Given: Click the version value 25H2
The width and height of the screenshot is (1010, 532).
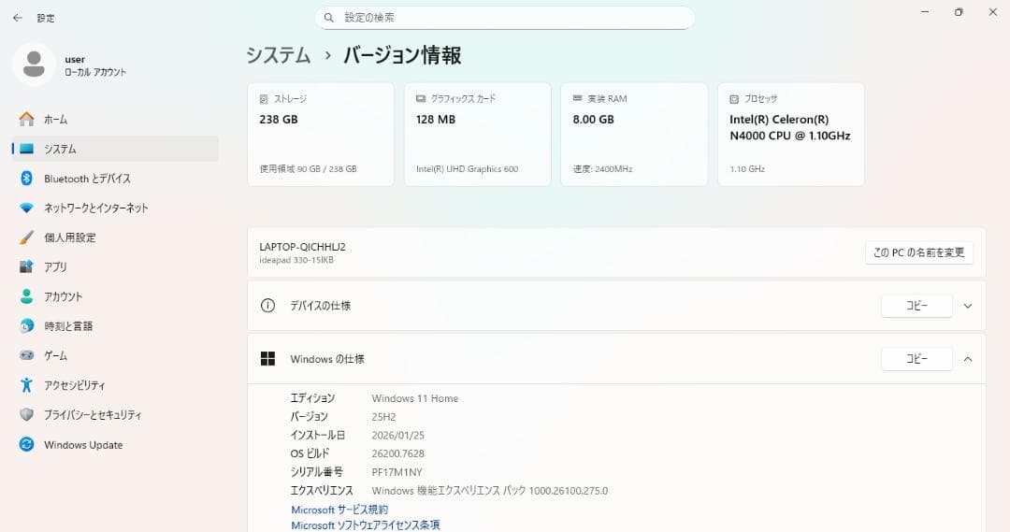Looking at the screenshot, I should pyautogui.click(x=384, y=417).
